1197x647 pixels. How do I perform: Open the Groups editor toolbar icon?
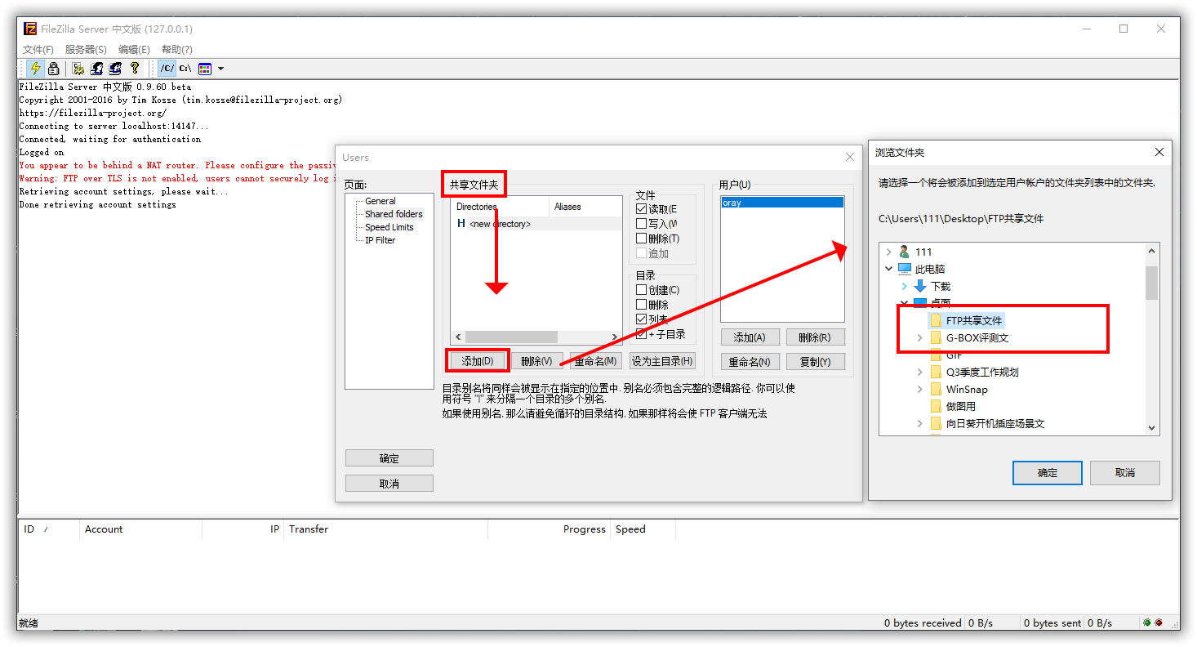[x=116, y=69]
